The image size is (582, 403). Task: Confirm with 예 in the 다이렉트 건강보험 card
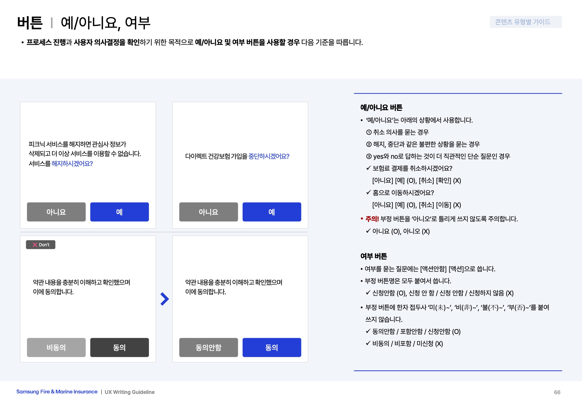[271, 212]
